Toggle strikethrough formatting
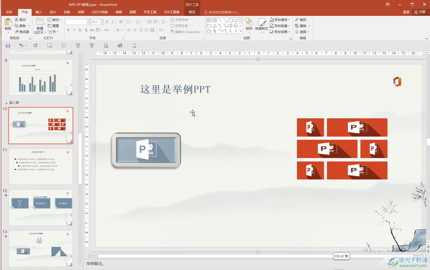 92,30
